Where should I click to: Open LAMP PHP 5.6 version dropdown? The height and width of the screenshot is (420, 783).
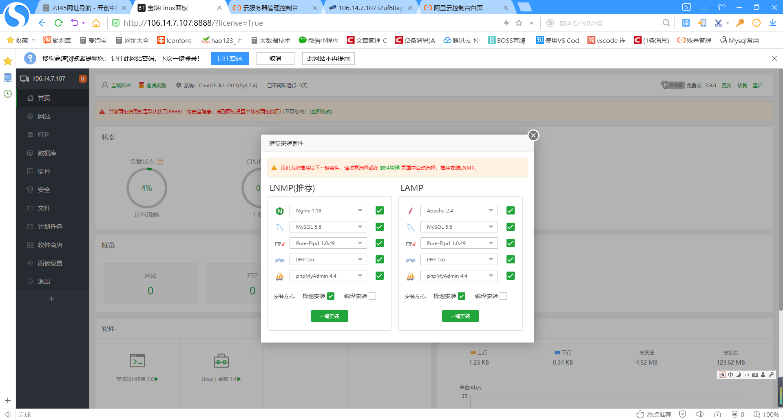point(459,259)
